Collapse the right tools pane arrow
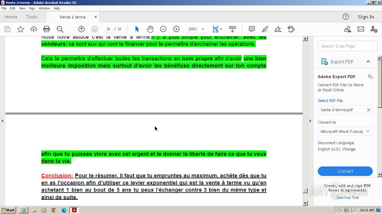Viewport: 382px width, 214px height. [310, 121]
